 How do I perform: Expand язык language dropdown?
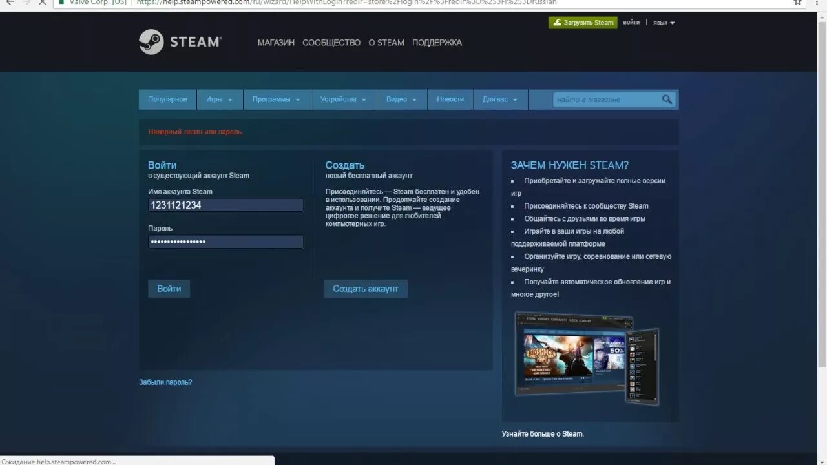(664, 23)
